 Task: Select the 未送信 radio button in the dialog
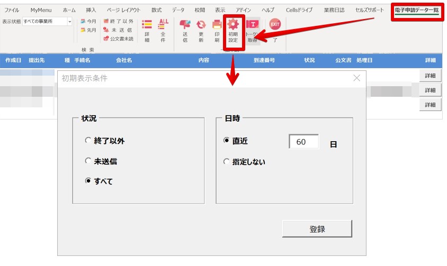88,161
